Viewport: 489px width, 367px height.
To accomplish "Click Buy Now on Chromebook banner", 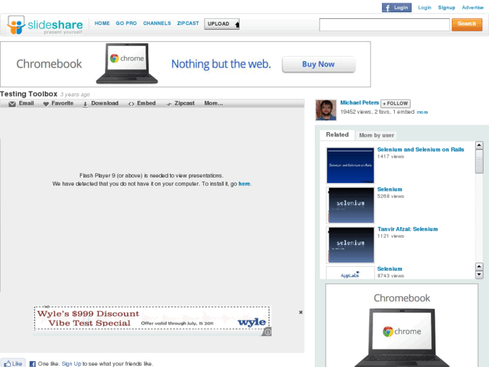I will tap(318, 65).
